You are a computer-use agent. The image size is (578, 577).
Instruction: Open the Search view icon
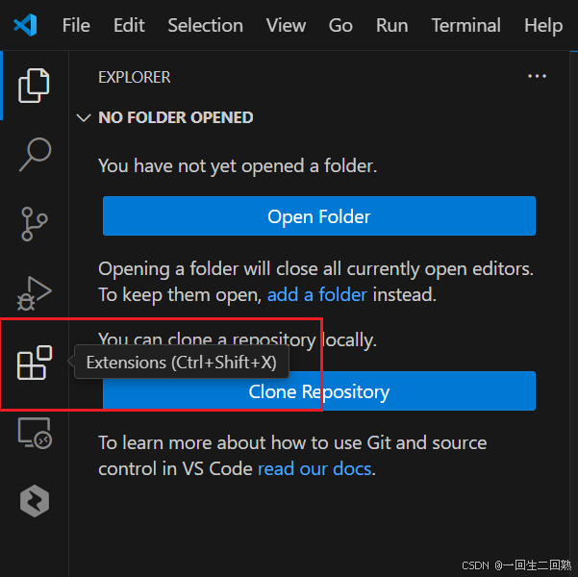35,155
